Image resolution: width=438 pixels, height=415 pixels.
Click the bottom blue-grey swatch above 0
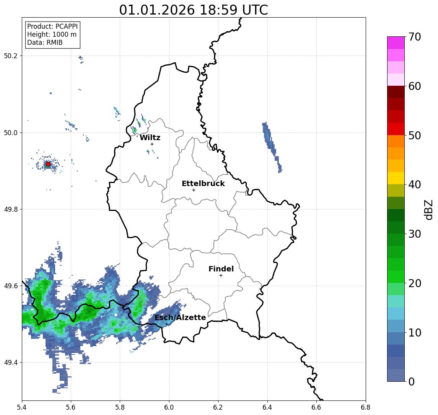pyautogui.click(x=396, y=375)
